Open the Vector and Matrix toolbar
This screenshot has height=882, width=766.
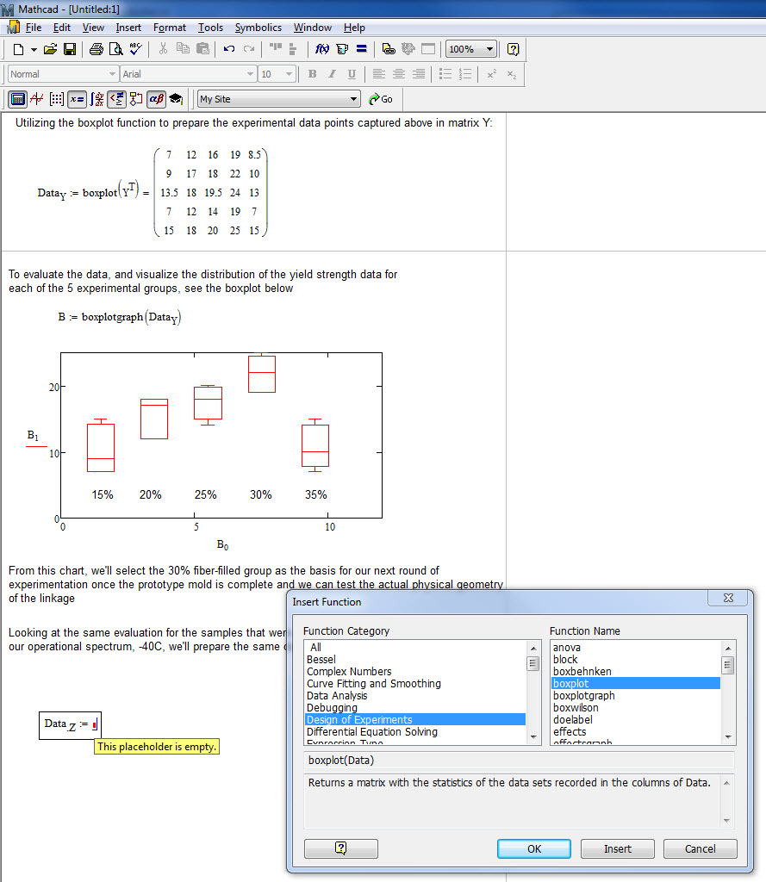(58, 99)
